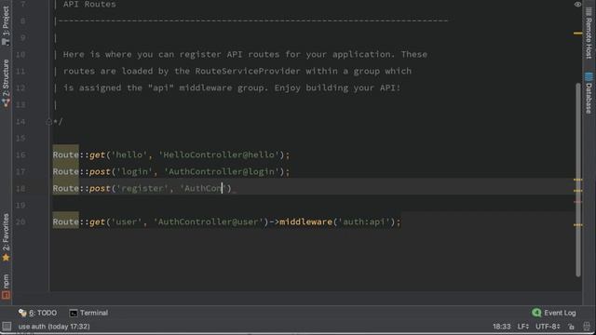Open the Event Log
Screen dimensions: 596x335
tap(554, 313)
